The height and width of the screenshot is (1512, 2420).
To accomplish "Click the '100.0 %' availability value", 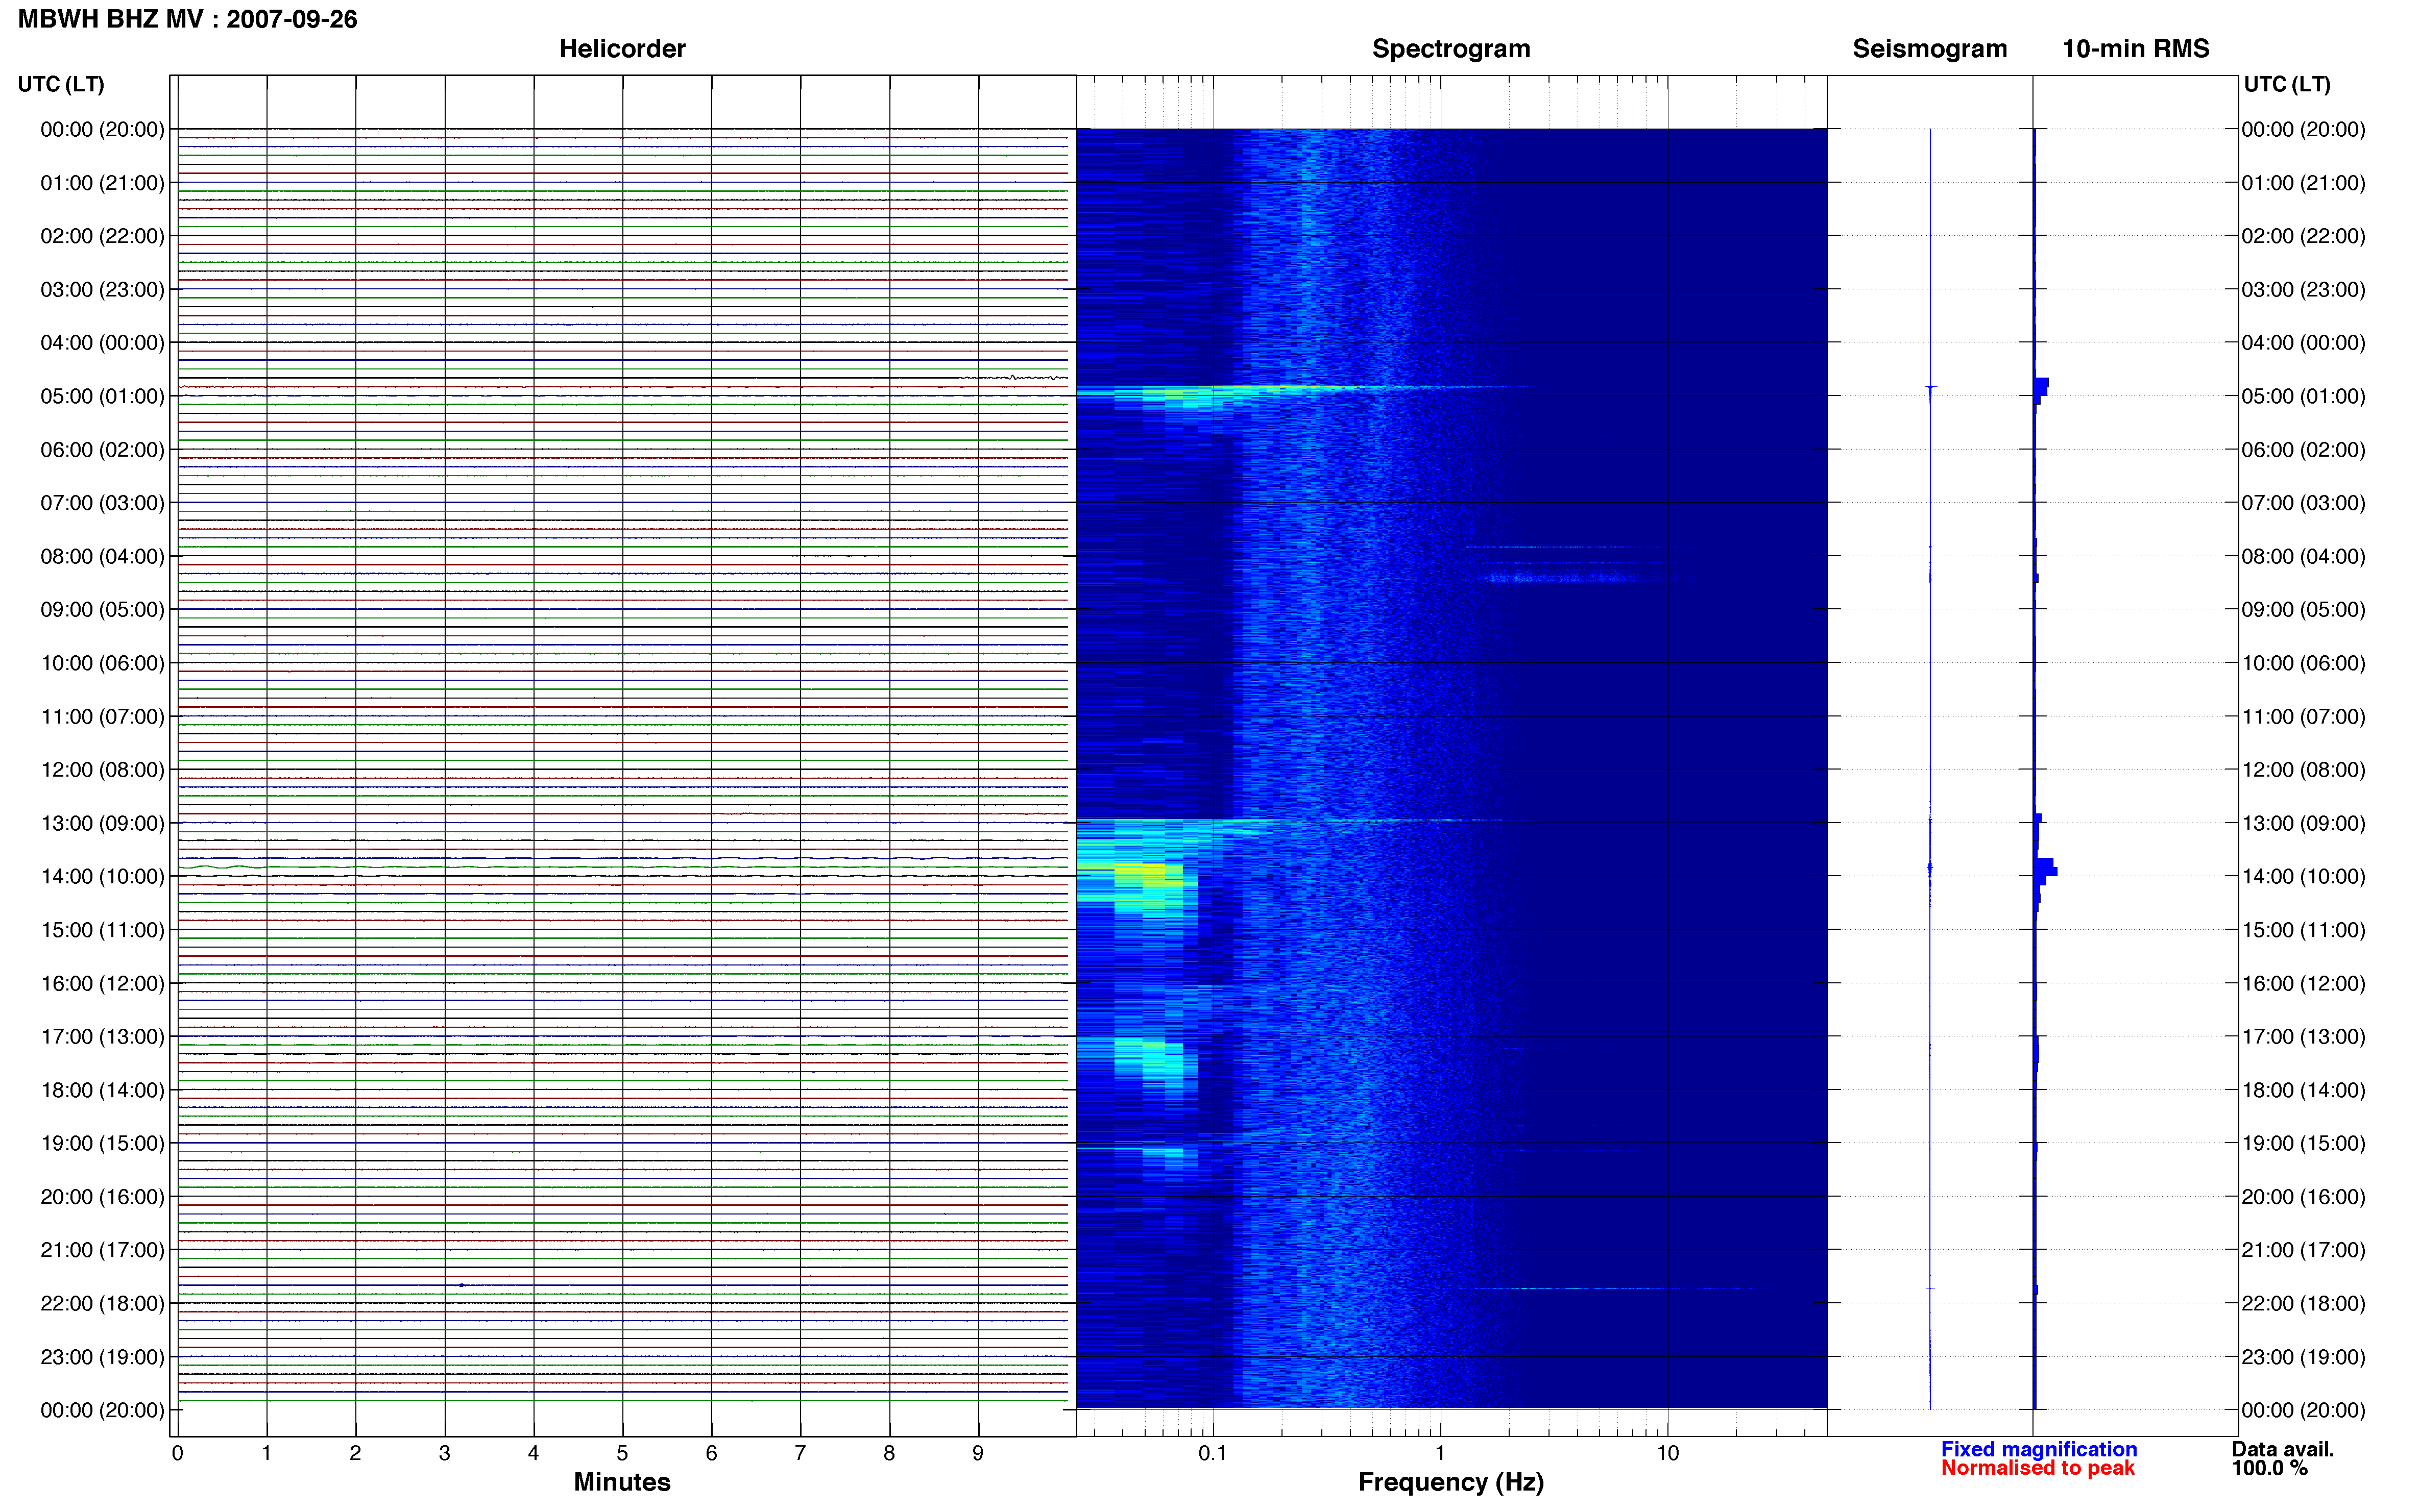I will pyautogui.click(x=2269, y=1468).
